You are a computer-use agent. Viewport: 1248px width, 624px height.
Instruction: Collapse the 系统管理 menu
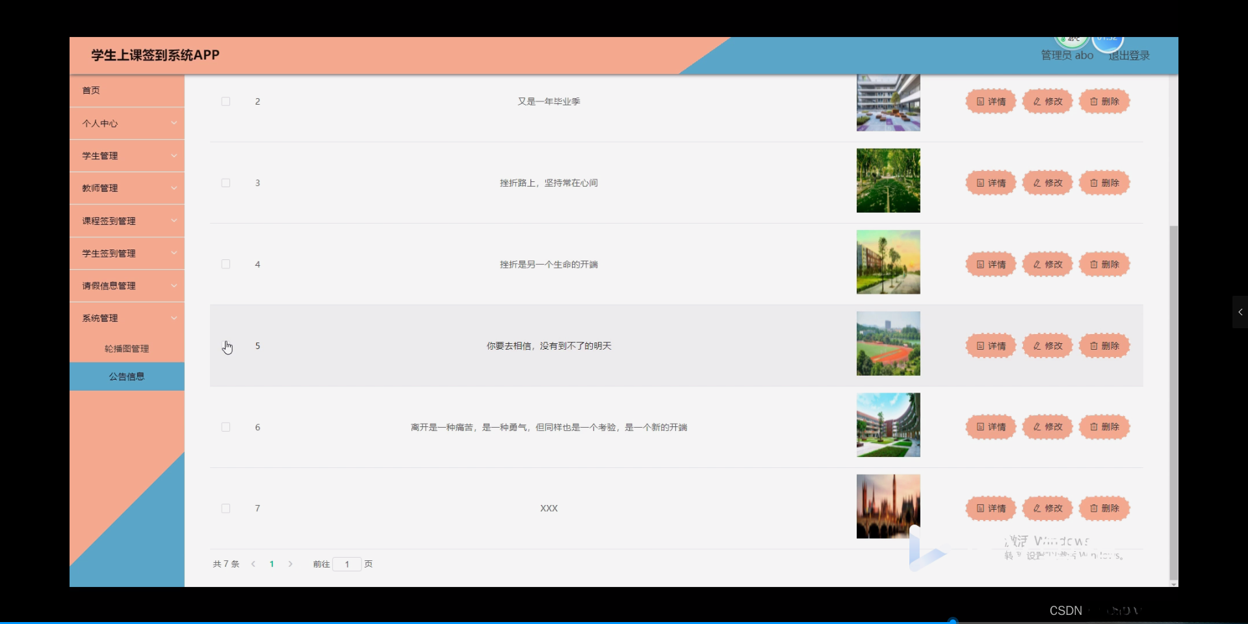pos(126,318)
